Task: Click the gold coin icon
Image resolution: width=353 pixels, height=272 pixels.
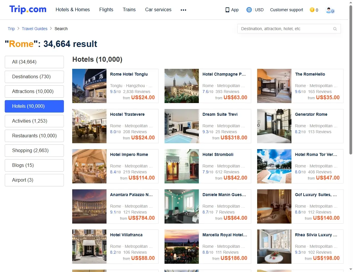Action: [312, 10]
